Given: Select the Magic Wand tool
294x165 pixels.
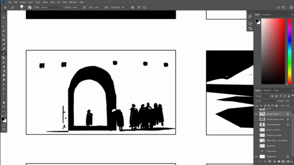Looking at the screenshot, I should click(4, 31).
